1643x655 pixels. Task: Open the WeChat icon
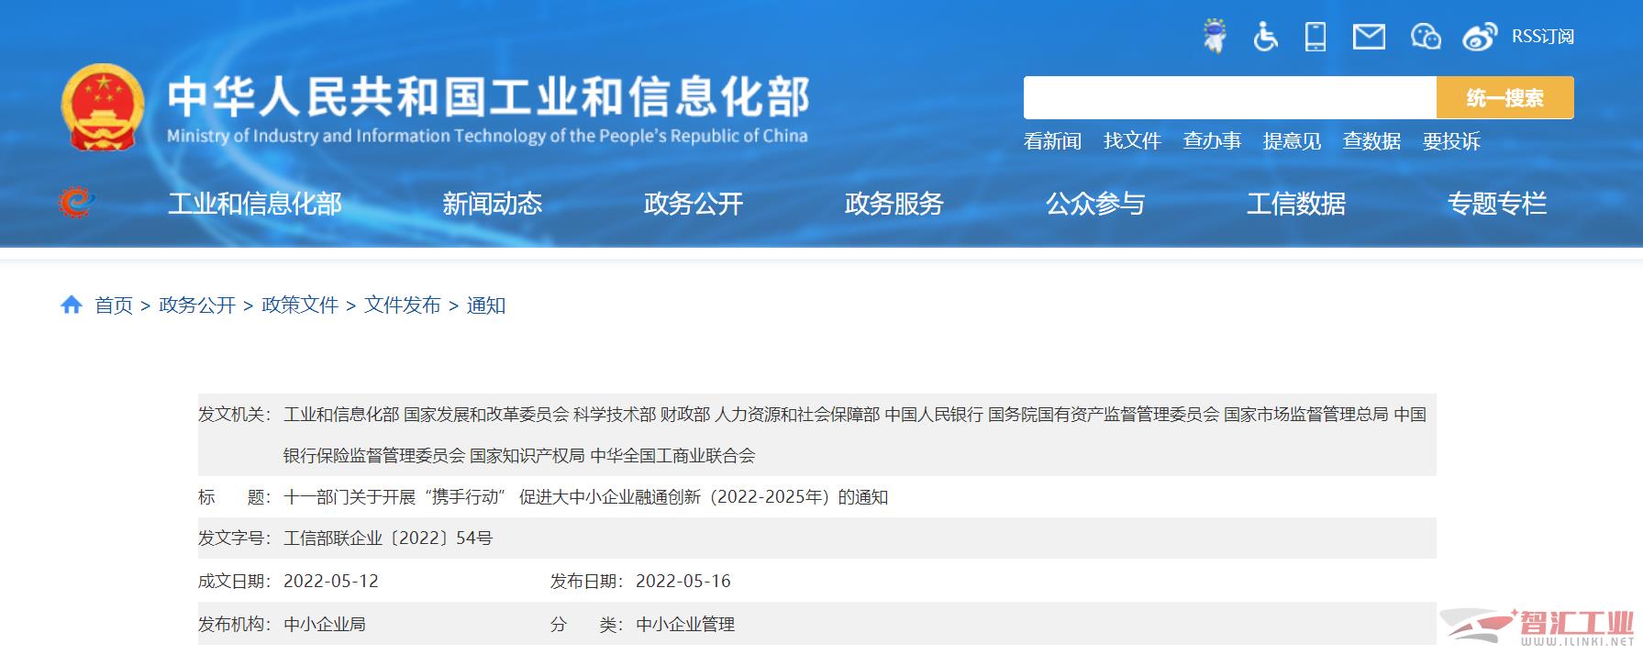[1425, 37]
